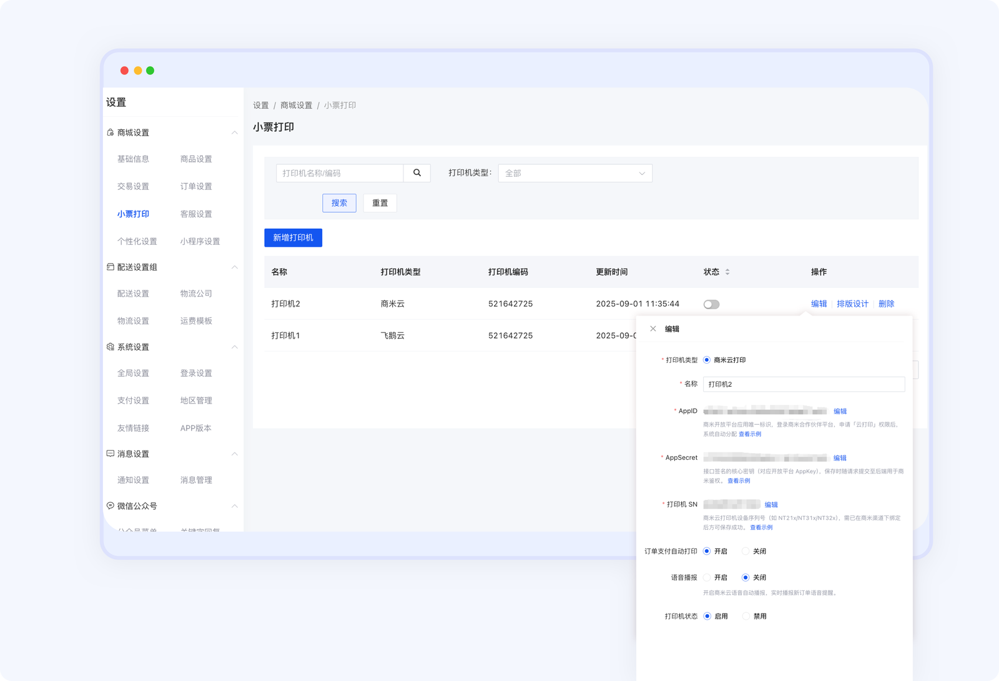999x681 pixels.
Task: Click 商城设置 in the breadcrumb
Action: 296,105
